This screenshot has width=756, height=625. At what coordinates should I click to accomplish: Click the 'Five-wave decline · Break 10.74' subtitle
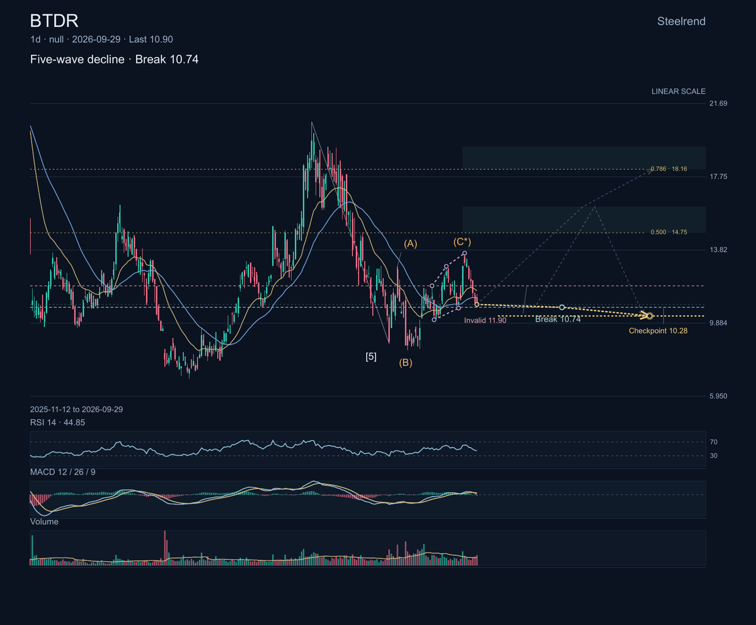pos(115,59)
